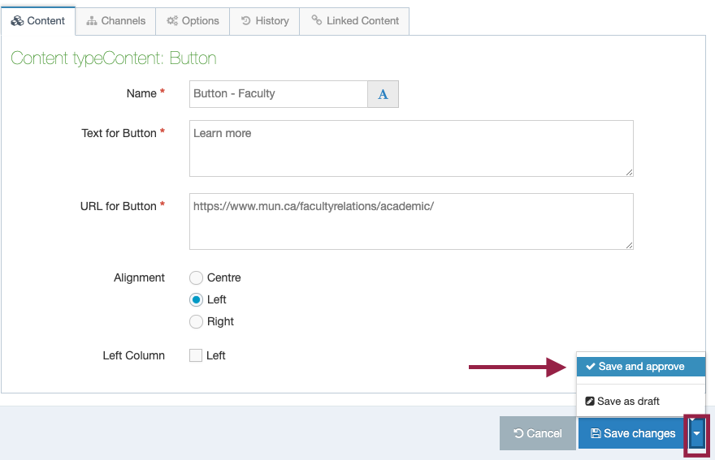Click the Linked Content chain icon

pyautogui.click(x=316, y=19)
